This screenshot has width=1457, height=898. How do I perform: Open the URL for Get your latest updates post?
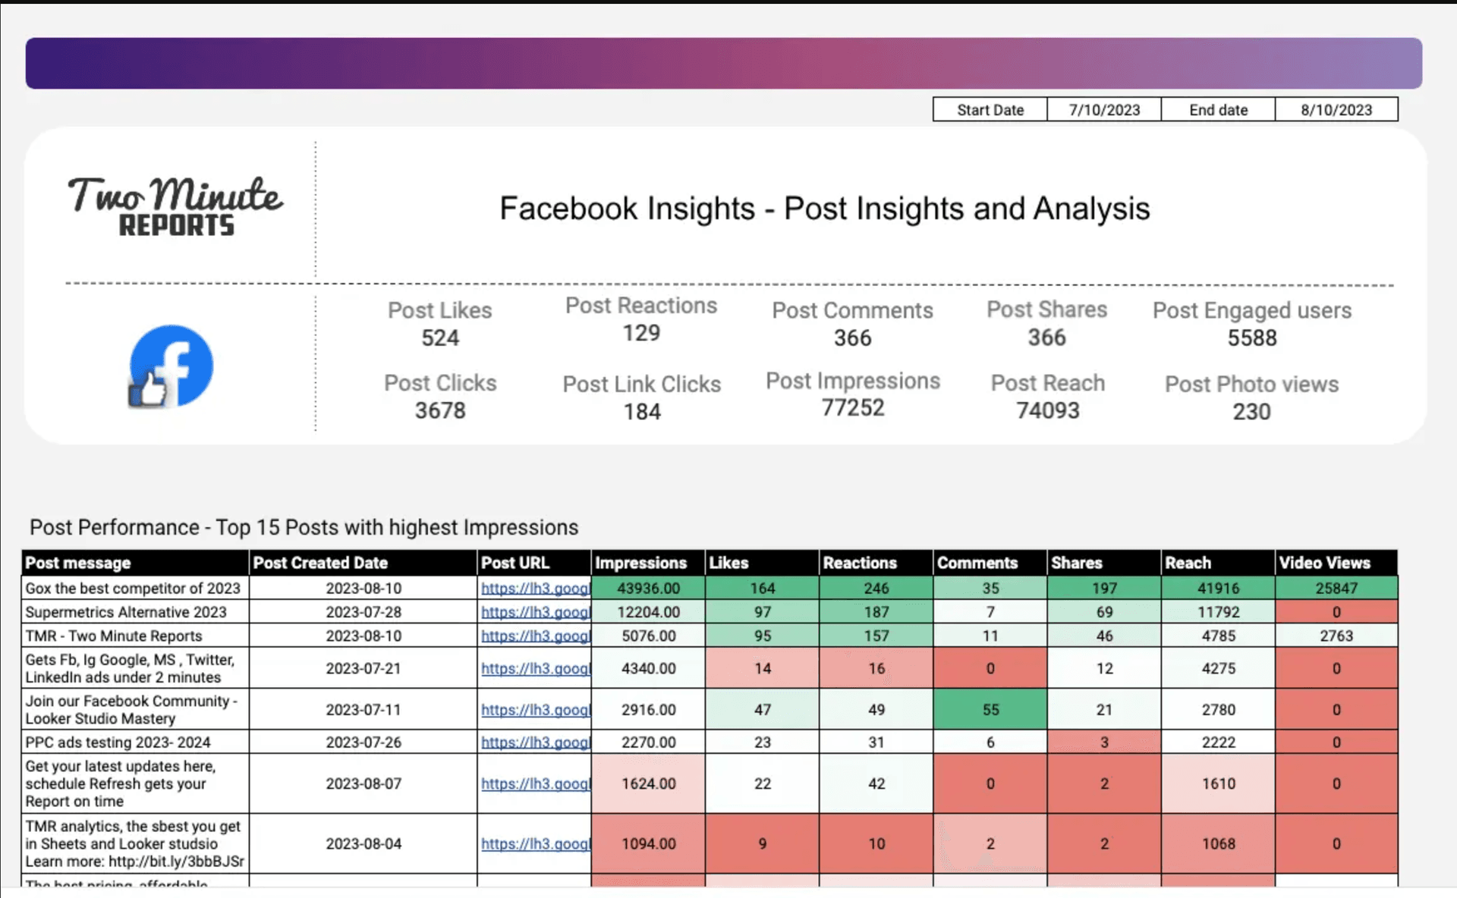[535, 783]
